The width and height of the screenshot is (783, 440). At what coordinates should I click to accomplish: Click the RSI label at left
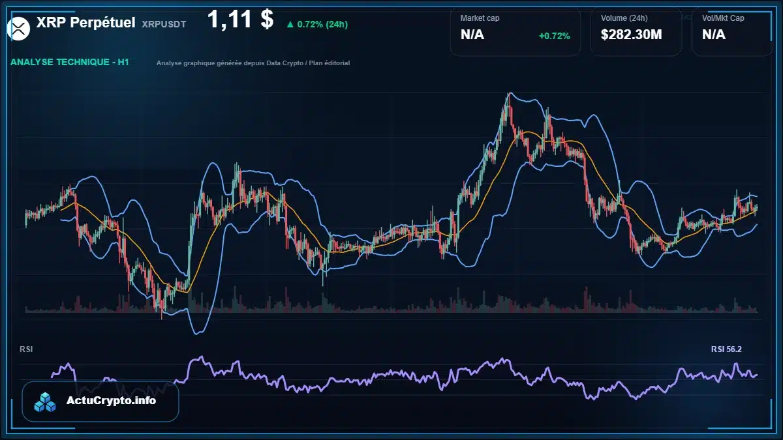coord(26,349)
